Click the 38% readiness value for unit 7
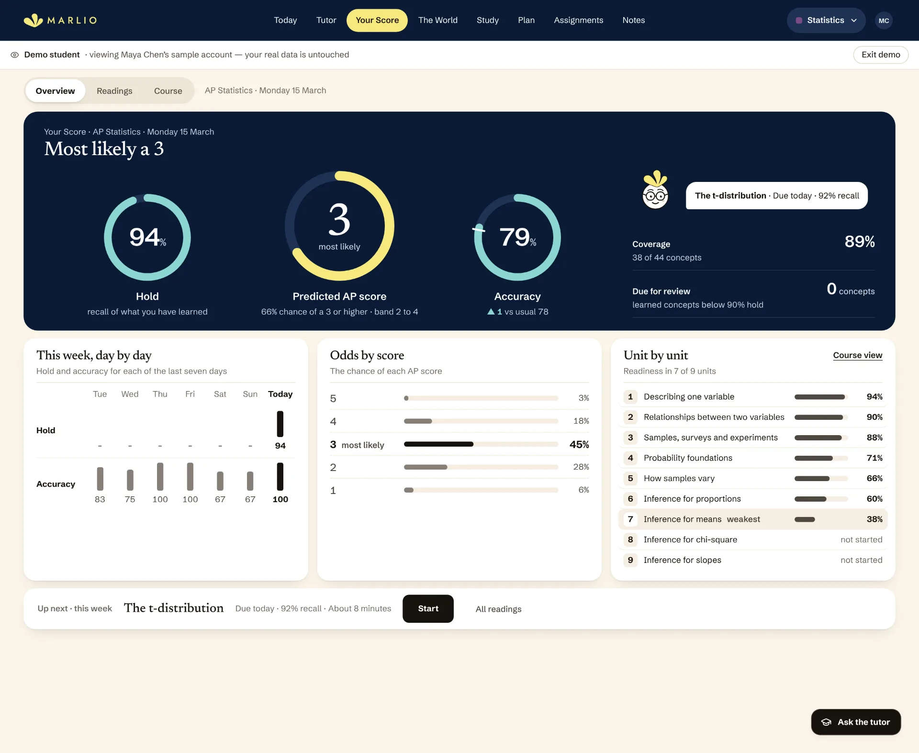919x753 pixels. (874, 519)
